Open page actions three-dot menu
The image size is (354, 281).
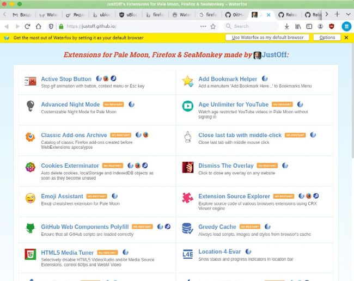tap(203, 26)
